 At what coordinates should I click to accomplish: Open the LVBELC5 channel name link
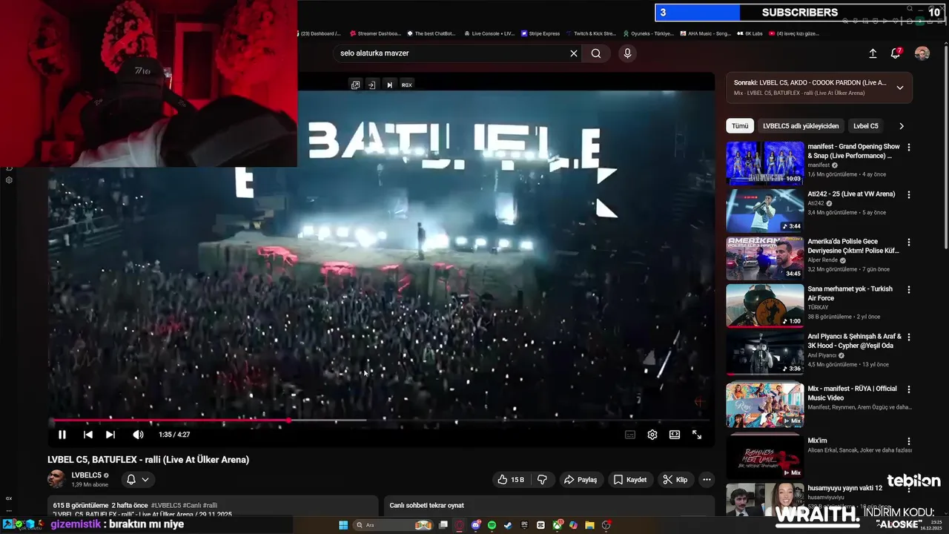point(86,475)
